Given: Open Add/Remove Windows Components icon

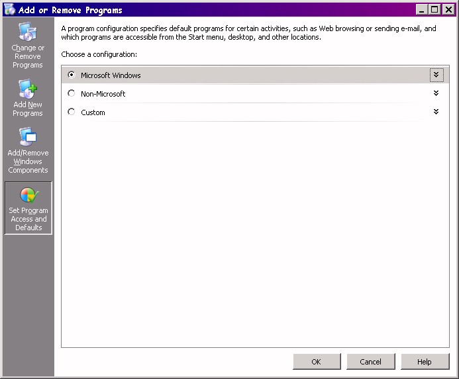Looking at the screenshot, I should (x=28, y=136).
